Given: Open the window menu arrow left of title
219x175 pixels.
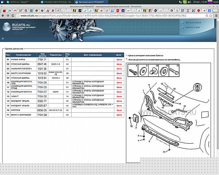Looking at the screenshot, I should (1, 7).
